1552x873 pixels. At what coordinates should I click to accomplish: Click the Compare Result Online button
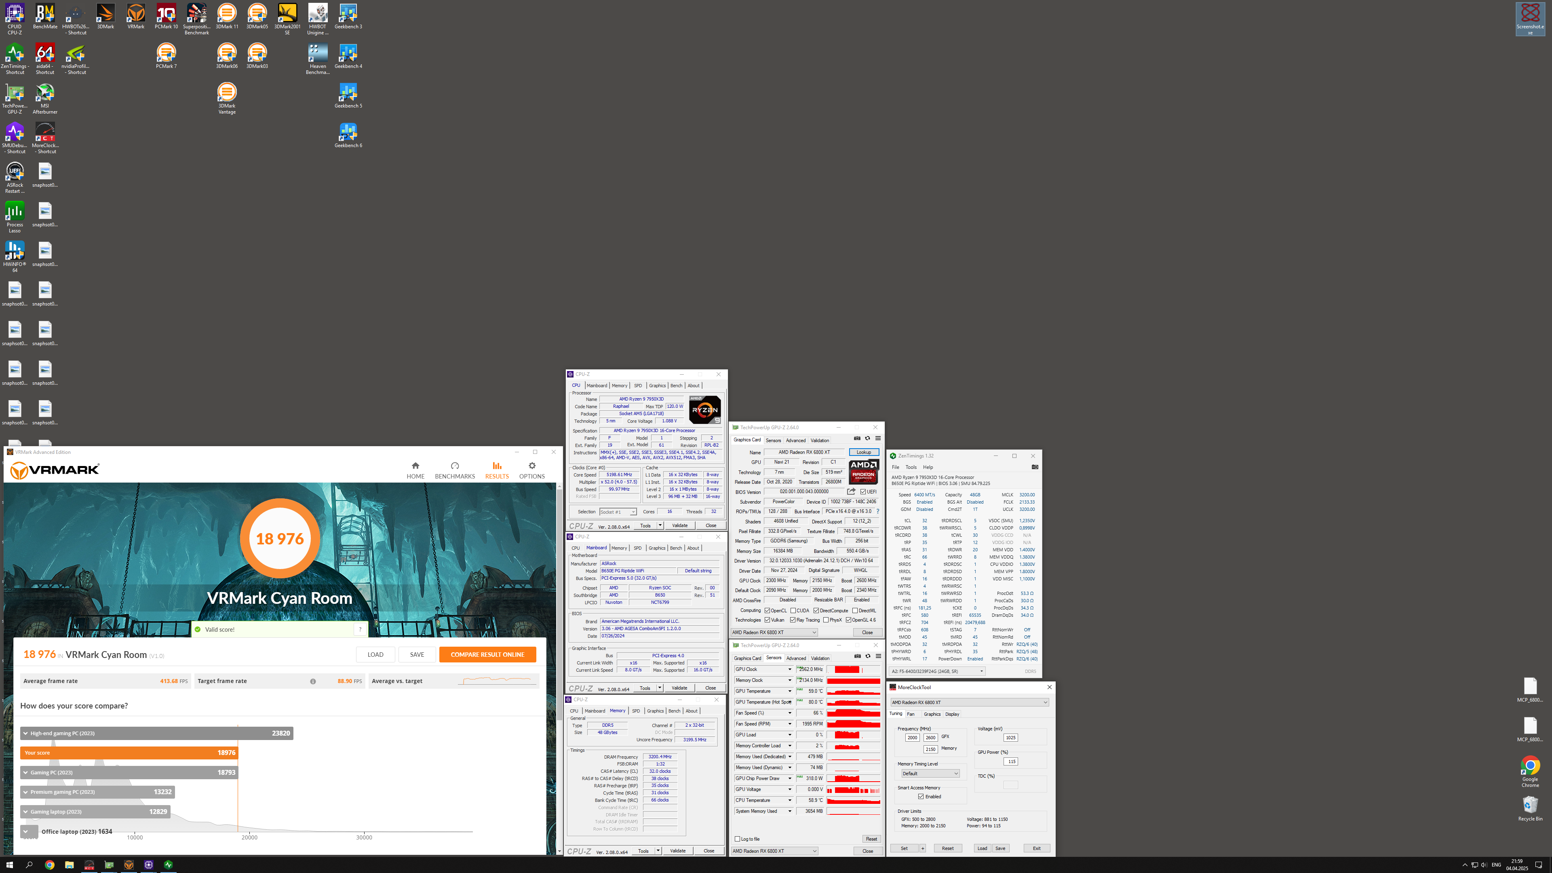[487, 654]
